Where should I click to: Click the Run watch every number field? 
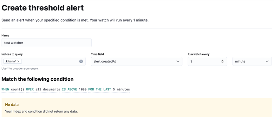[x=207, y=61]
